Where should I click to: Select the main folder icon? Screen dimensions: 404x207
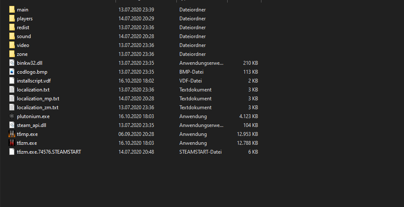[x=12, y=10]
